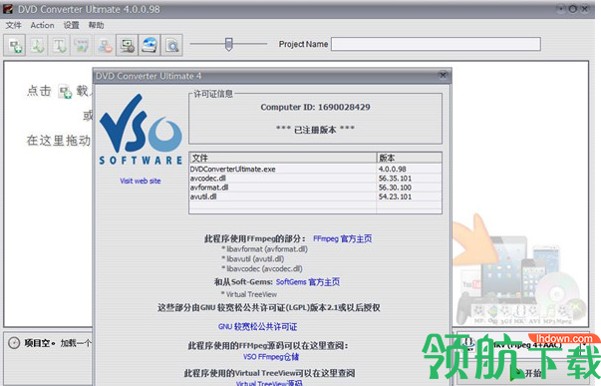Open the 文件 menu

pyautogui.click(x=13, y=25)
